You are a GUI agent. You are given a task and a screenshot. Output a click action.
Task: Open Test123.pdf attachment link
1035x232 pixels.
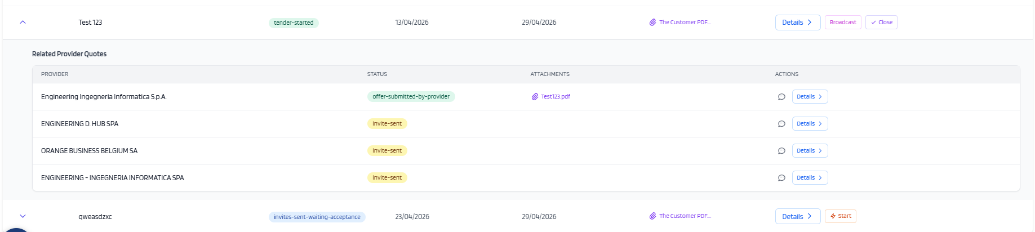click(551, 97)
